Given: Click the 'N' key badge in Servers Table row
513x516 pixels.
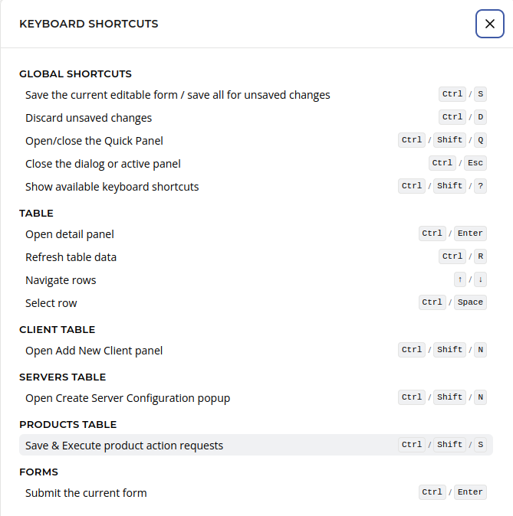Looking at the screenshot, I should click(x=480, y=397).
